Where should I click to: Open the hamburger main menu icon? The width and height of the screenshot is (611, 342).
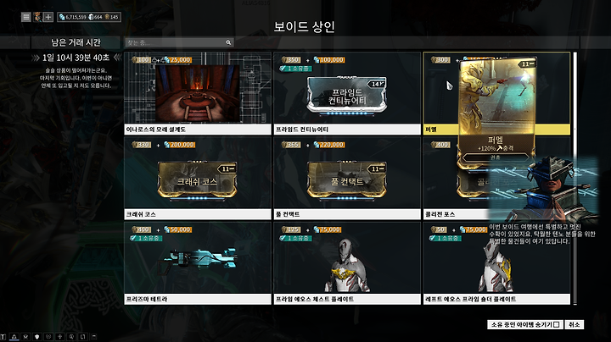[x=25, y=17]
